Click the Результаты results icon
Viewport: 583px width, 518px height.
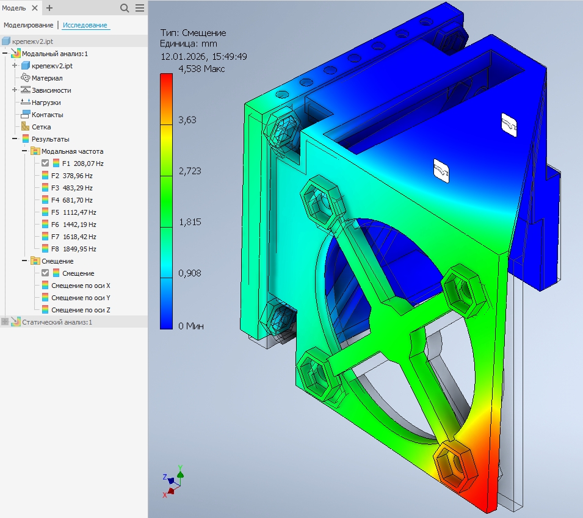coord(26,139)
